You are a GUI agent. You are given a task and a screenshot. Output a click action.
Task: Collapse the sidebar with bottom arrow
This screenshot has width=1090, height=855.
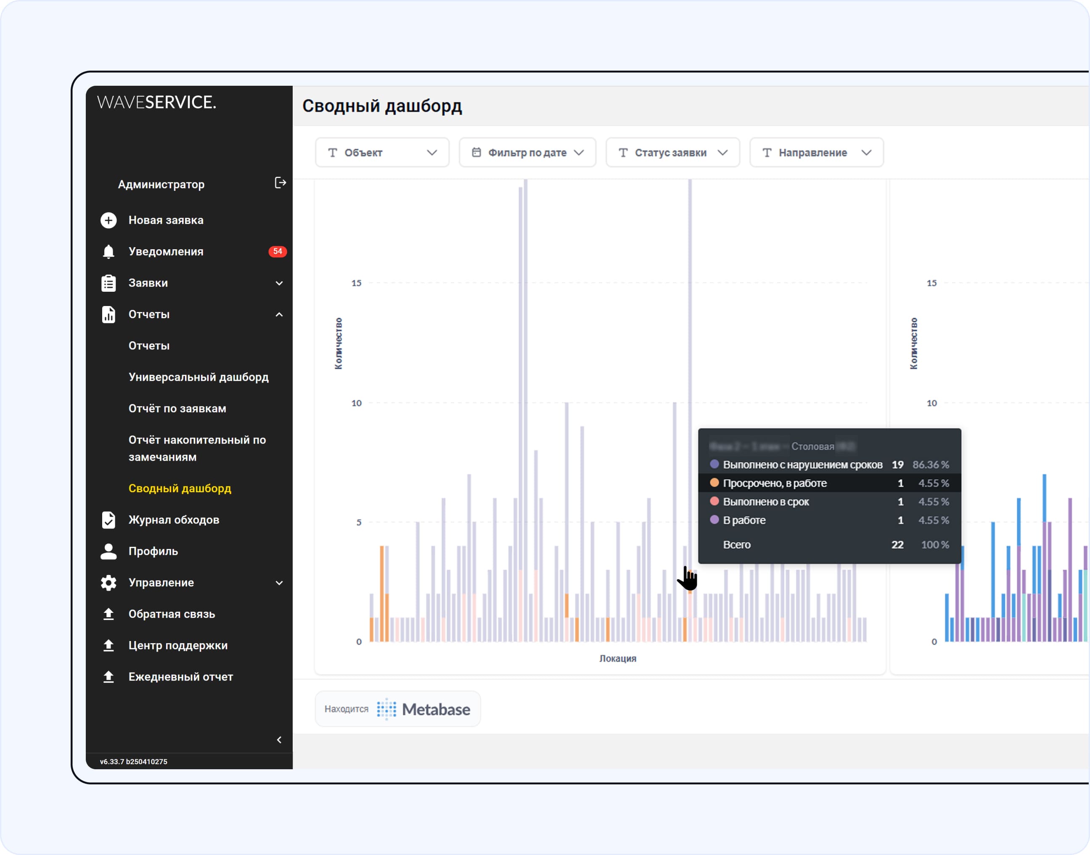(279, 740)
